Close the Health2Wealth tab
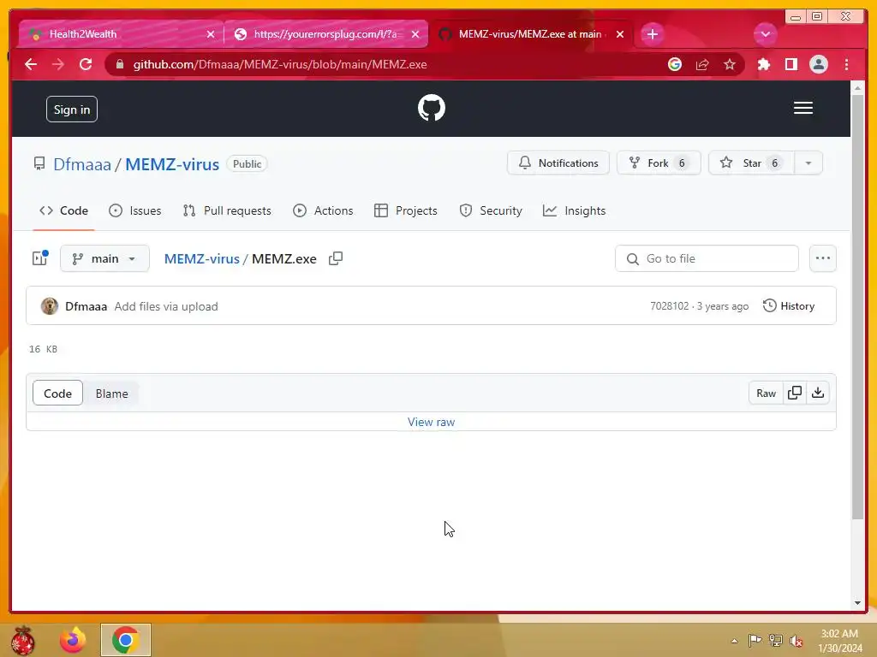Viewport: 877px width, 657px height. click(x=211, y=34)
